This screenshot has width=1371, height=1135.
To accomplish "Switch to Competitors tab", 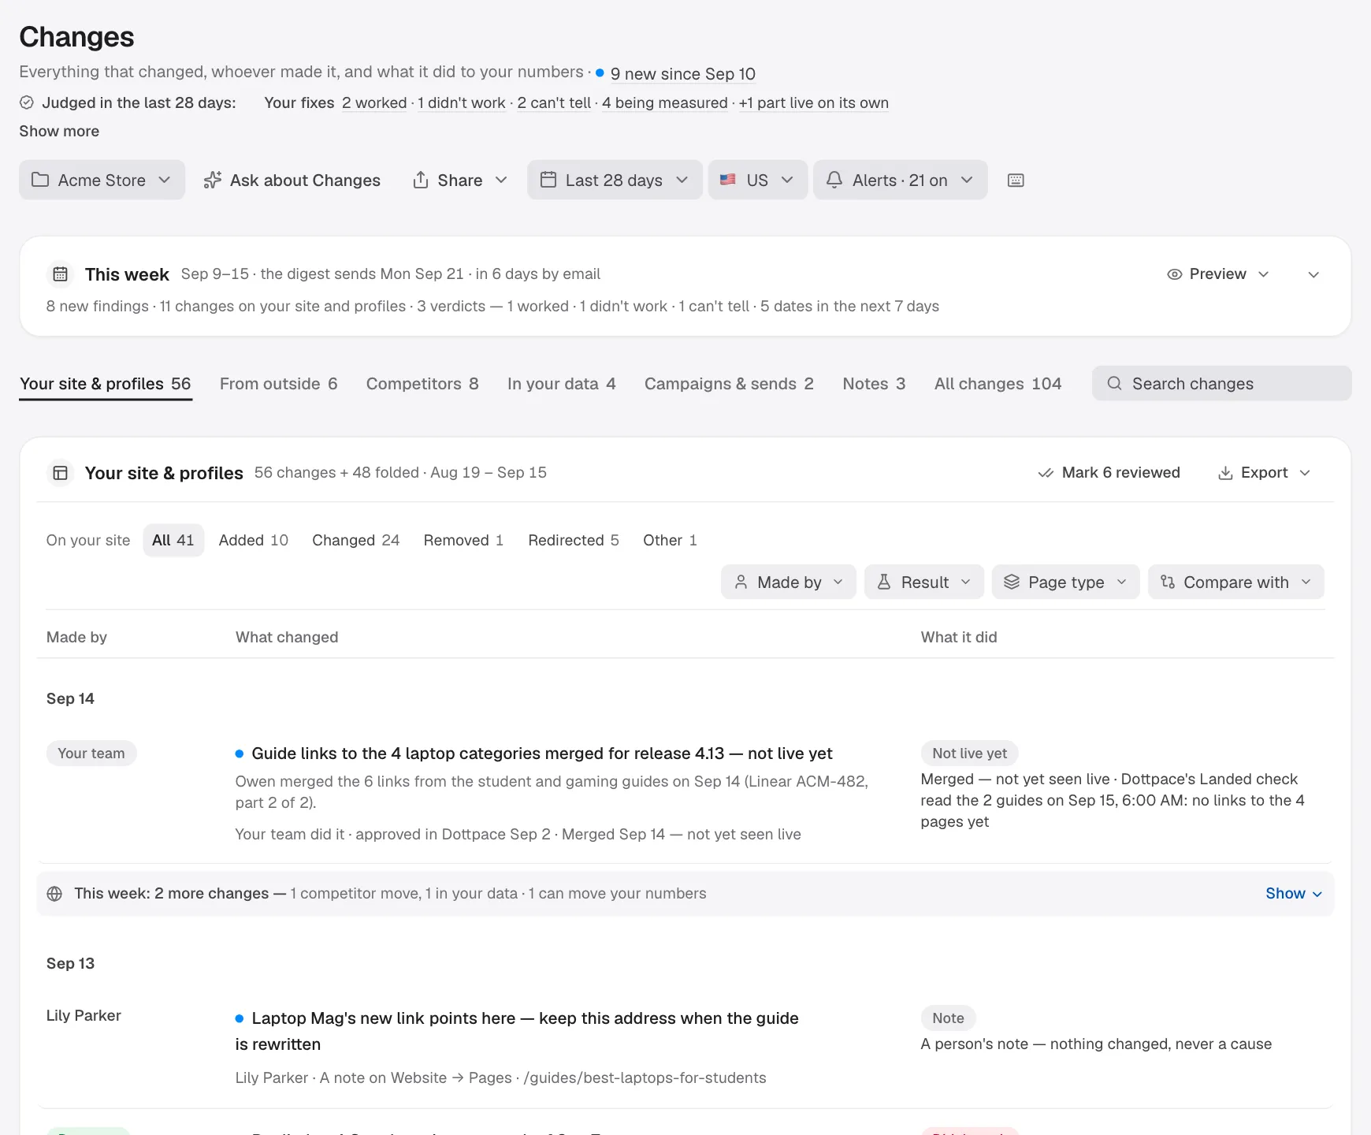I will click(x=422, y=384).
